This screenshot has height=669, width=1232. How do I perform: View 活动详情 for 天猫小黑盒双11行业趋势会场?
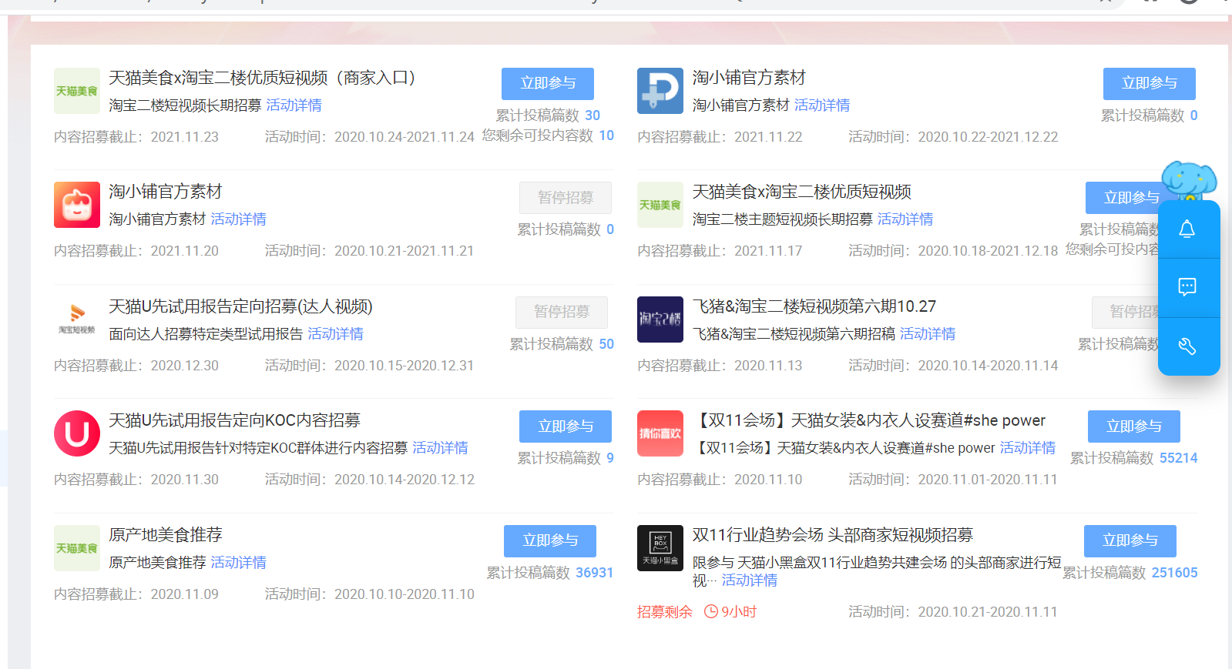click(750, 580)
